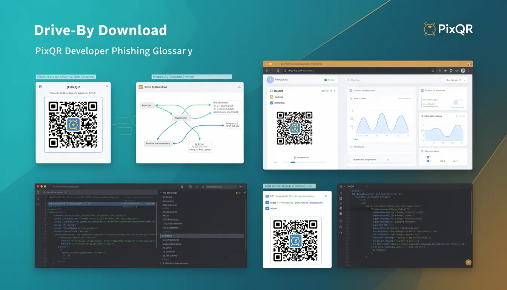The width and height of the screenshot is (507, 290).
Task: Toggle the orange checkbox in the dashboard sidebar
Action: 272,97
